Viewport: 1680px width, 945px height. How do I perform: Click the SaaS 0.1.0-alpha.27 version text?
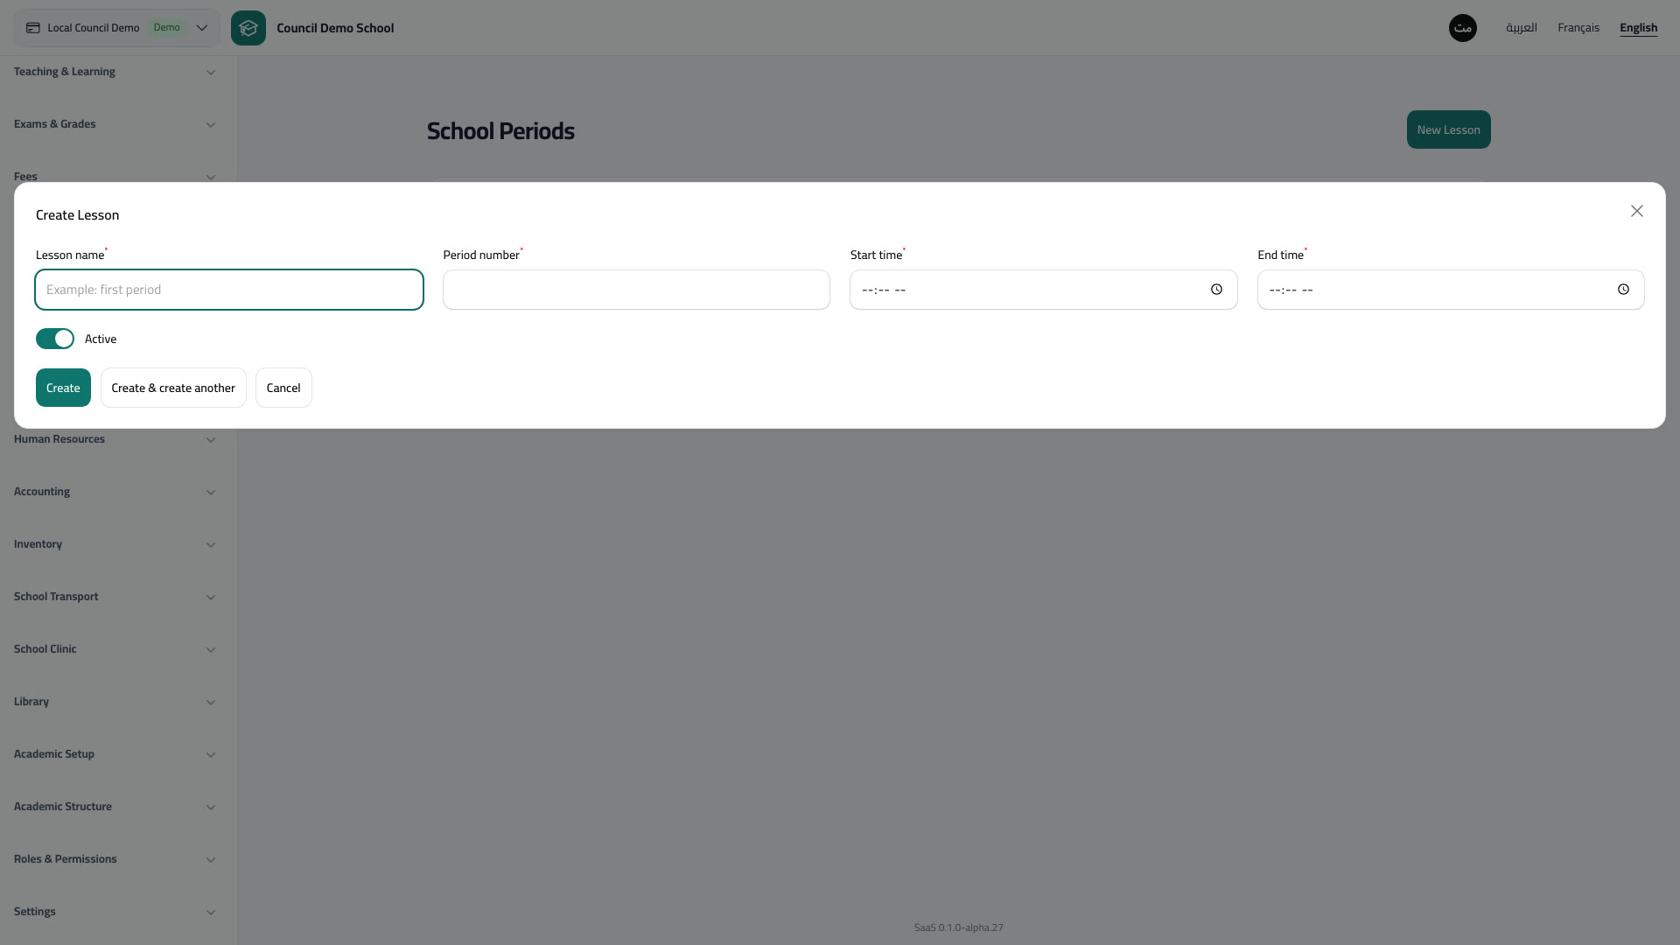[x=959, y=927]
